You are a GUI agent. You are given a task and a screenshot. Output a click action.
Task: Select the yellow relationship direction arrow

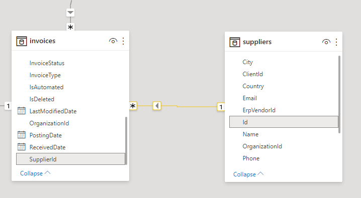click(x=157, y=106)
